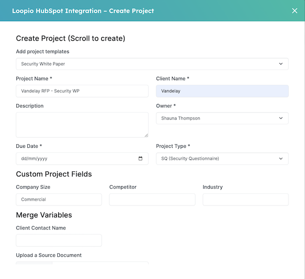Close the Create Project dialog
The height and width of the screenshot is (279, 305).
[295, 11]
